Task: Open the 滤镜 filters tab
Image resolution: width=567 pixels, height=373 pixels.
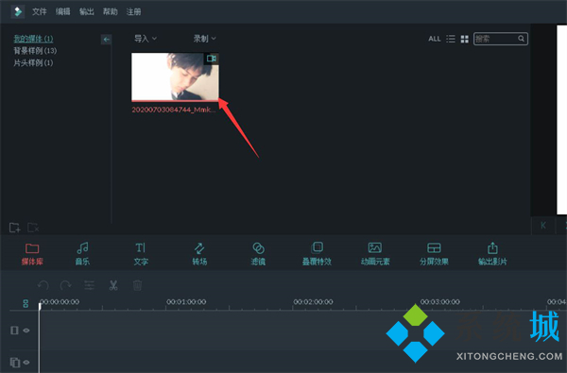Action: (x=258, y=254)
